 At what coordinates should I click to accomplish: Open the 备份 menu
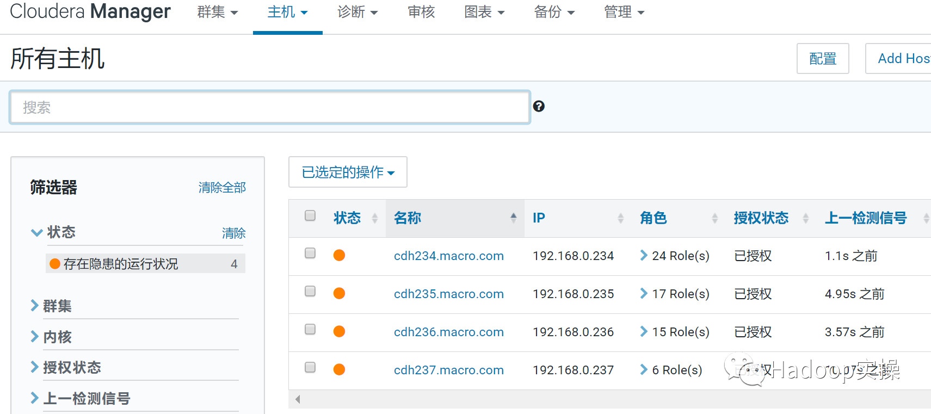coord(554,12)
